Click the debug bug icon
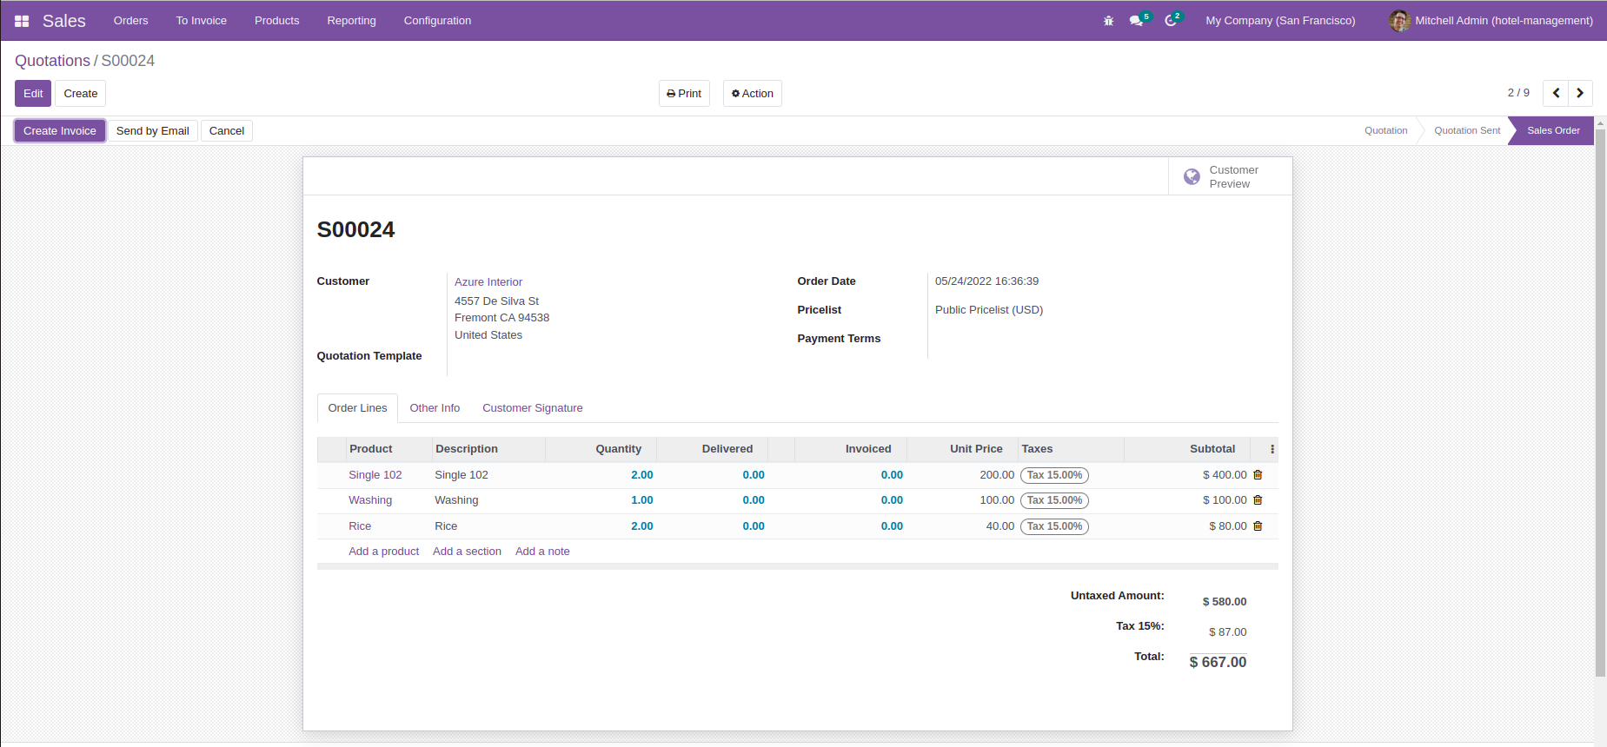The width and height of the screenshot is (1607, 747). coord(1108,21)
